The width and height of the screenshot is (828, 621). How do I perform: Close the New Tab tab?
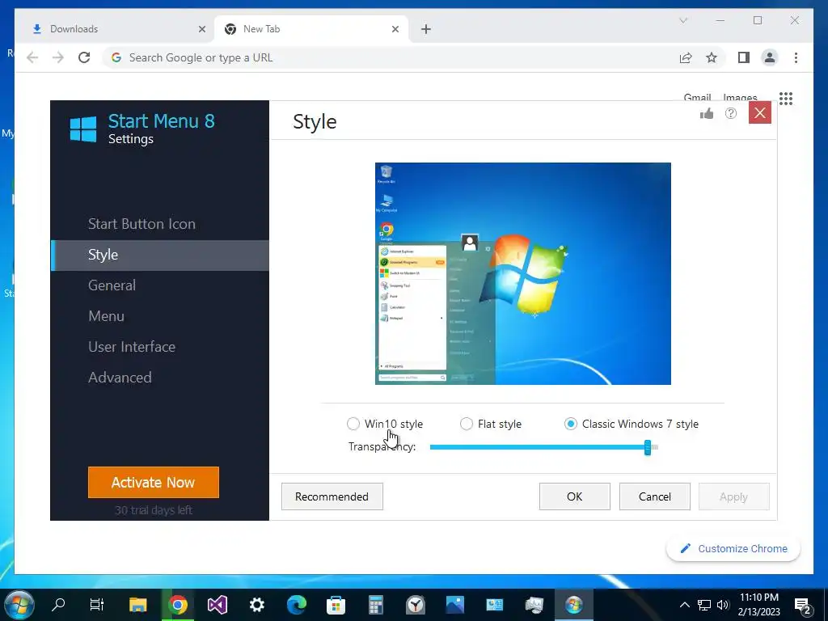click(395, 29)
